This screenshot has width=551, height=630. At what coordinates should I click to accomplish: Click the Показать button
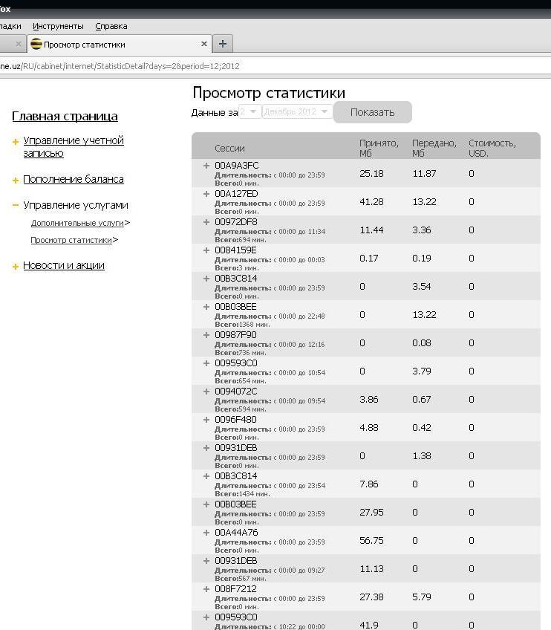372,112
